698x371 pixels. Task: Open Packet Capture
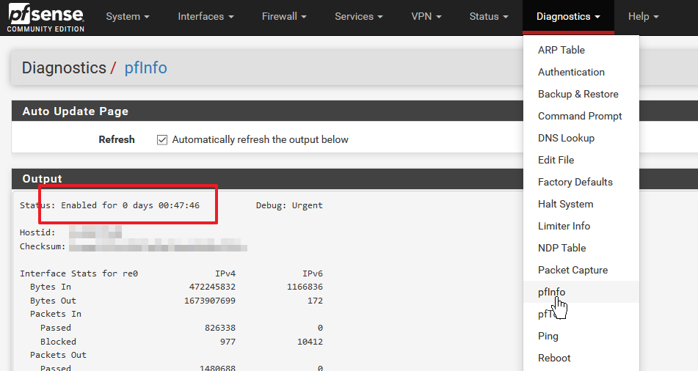[581, 270]
